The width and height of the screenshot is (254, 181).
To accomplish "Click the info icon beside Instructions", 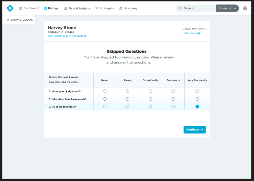I will (x=199, y=33).
